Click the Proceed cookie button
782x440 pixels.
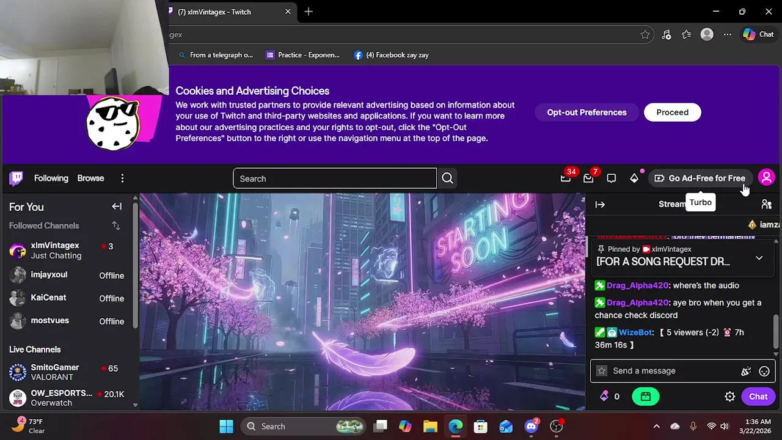672,112
